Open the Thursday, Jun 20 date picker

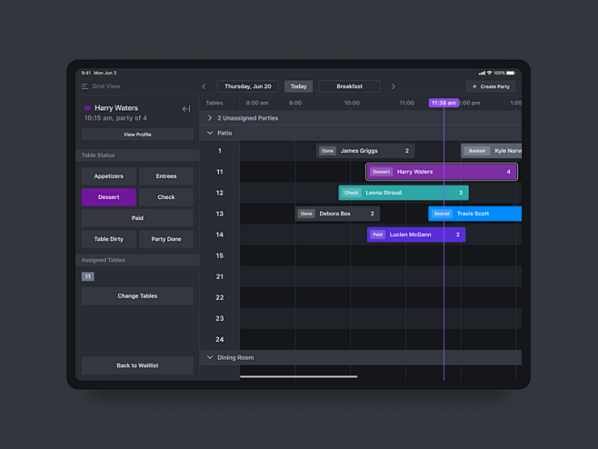[x=247, y=86]
